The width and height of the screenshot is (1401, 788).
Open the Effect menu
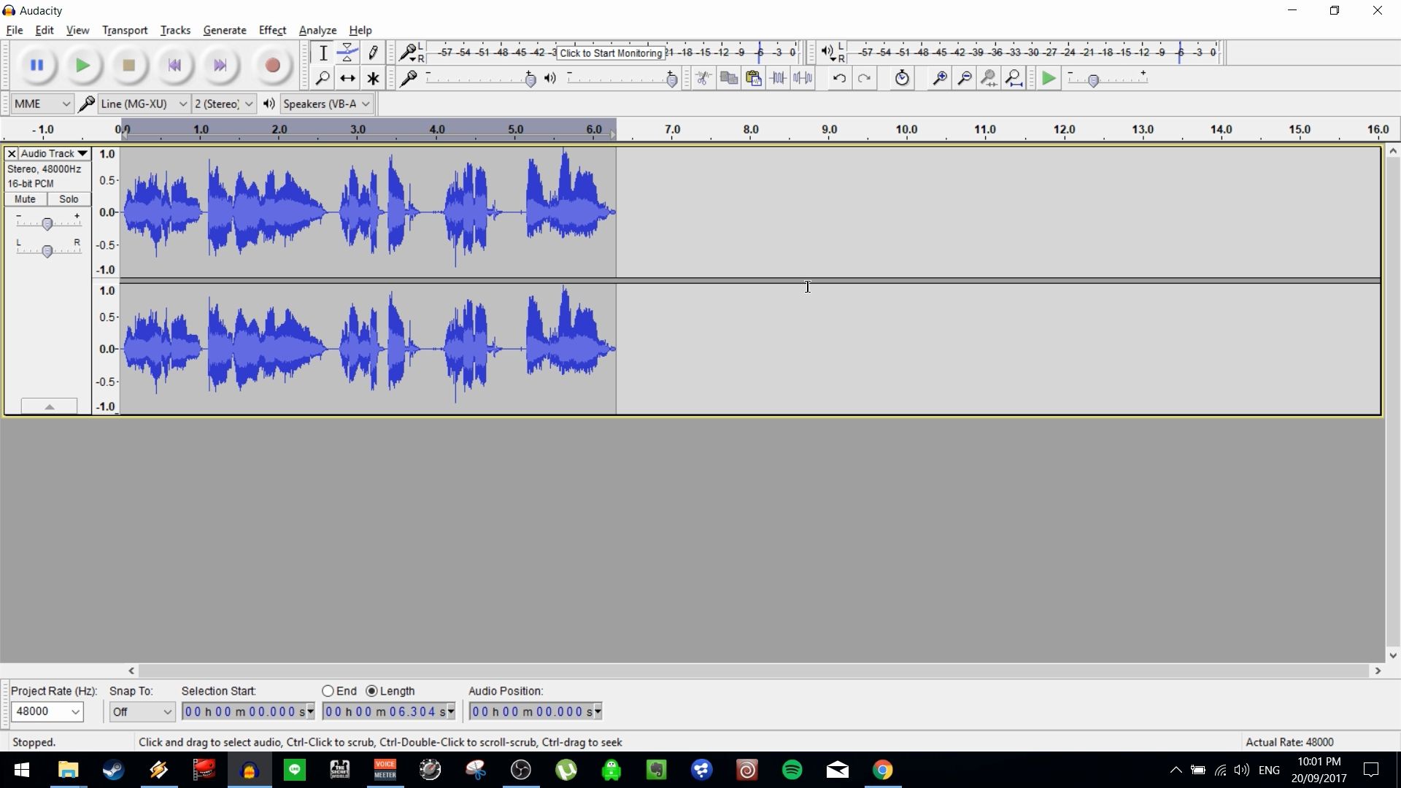coord(271,30)
